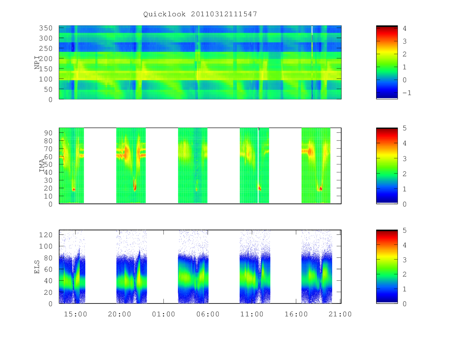Click the ELS color bar legend
The width and height of the screenshot is (455, 341).
click(387, 267)
